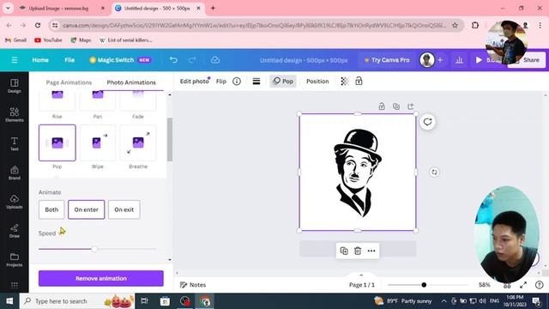Screen dimensions: 549x309
Task: Add collaborator with plus icon
Action: pos(440,60)
